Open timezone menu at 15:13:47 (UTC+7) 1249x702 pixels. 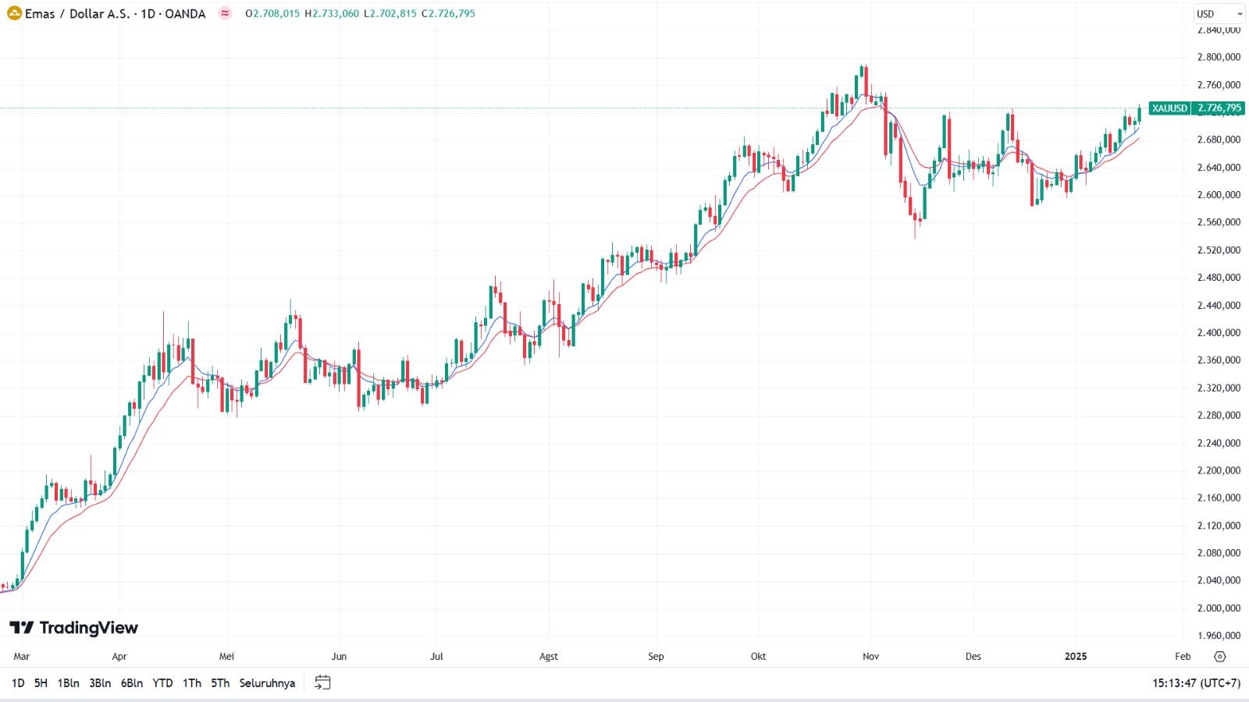1196,683
